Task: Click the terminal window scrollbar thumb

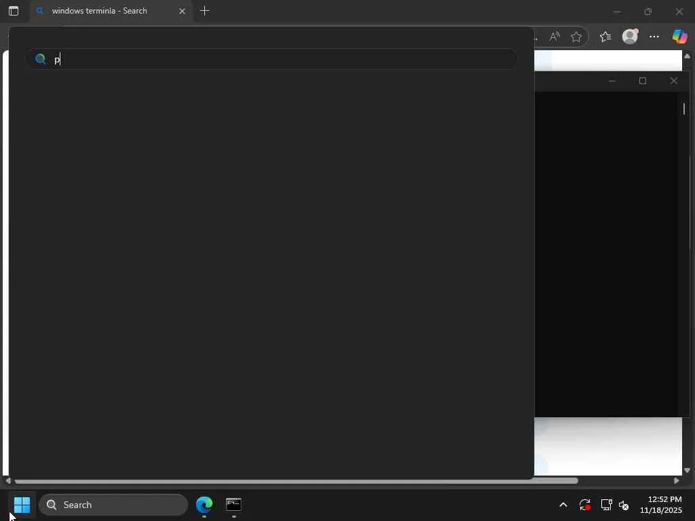Action: click(x=684, y=109)
